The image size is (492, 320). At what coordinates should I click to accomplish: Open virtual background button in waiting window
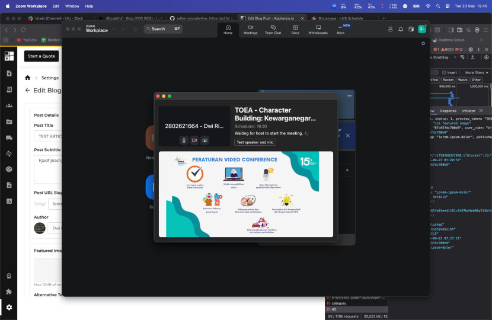[205, 140]
